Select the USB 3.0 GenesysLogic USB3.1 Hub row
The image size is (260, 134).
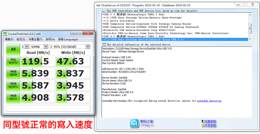tap(175, 36)
